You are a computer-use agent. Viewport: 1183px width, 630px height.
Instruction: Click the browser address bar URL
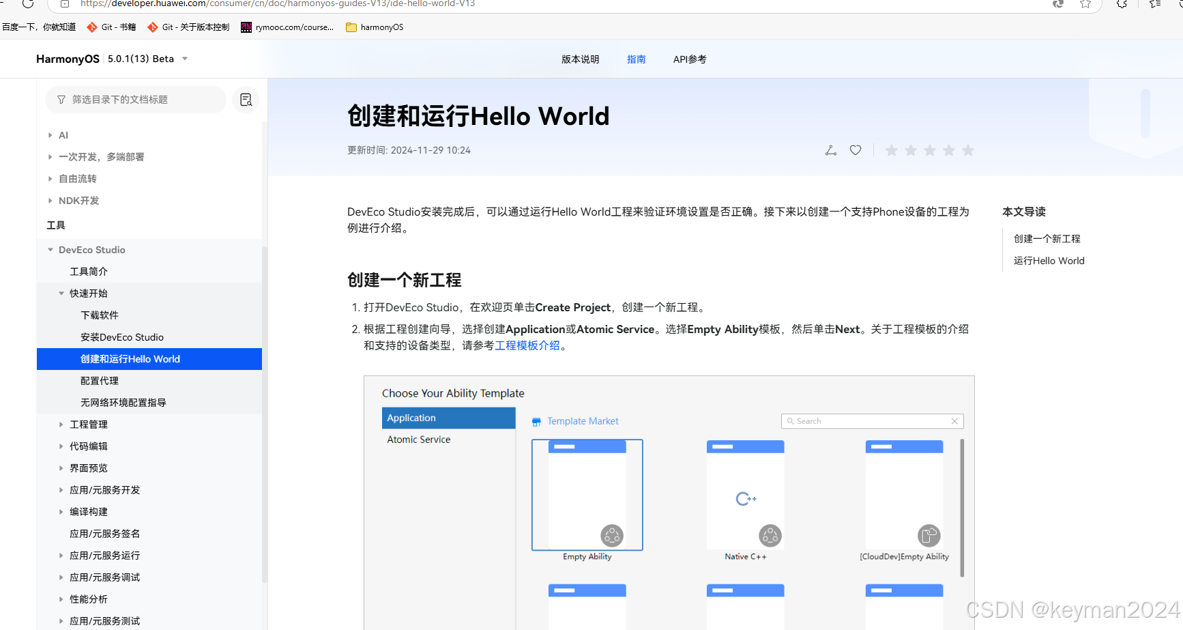tap(278, 4)
